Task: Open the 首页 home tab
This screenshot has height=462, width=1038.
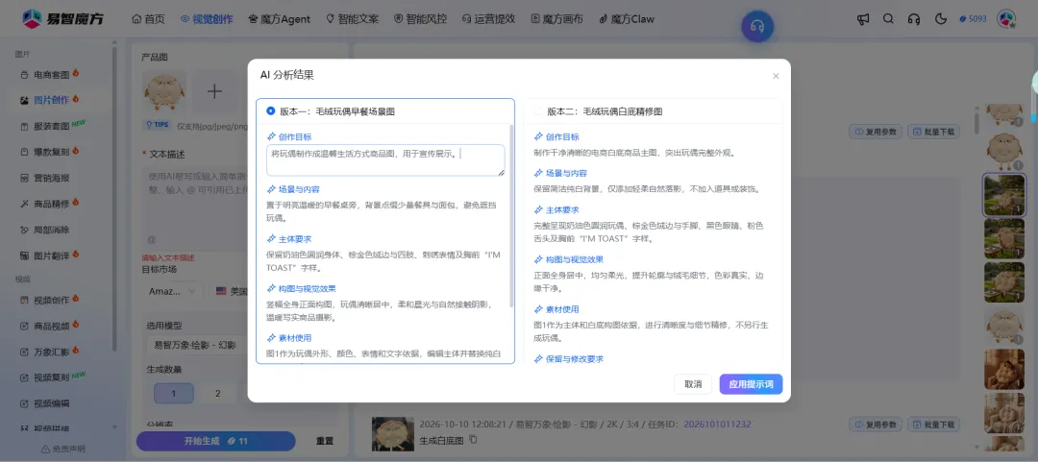Action: [148, 19]
